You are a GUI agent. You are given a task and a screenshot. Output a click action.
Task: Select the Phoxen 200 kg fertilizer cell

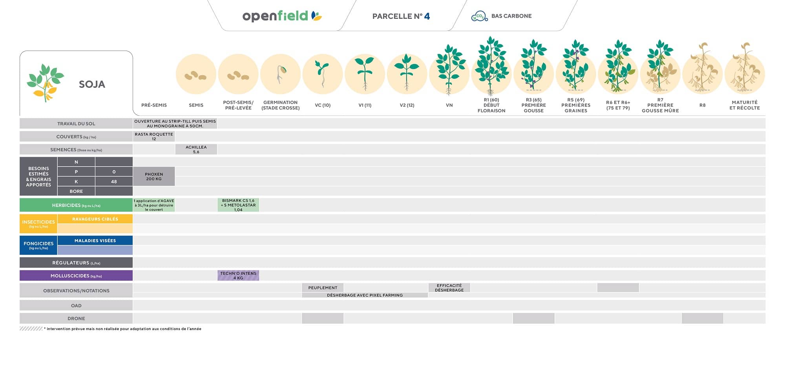154,176
